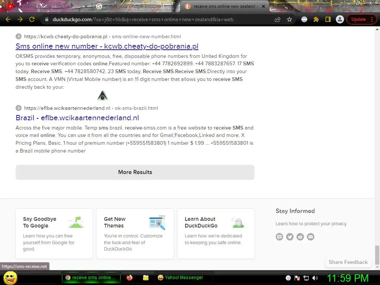This screenshot has width=380, height=285.
Task: Click the kcwb.cheaty-do-pobrania.pl result URL
Action: click(x=102, y=37)
